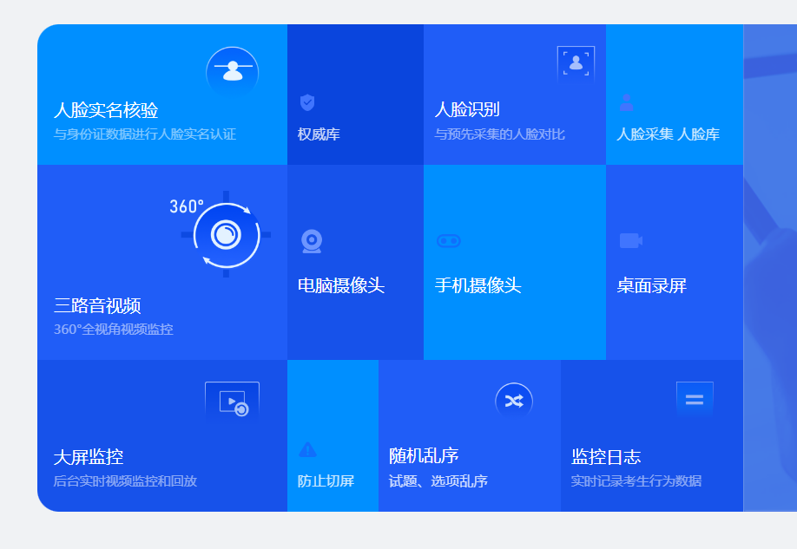Click the shuffle icon for 随机乱序
The width and height of the screenshot is (797, 549).
(514, 401)
